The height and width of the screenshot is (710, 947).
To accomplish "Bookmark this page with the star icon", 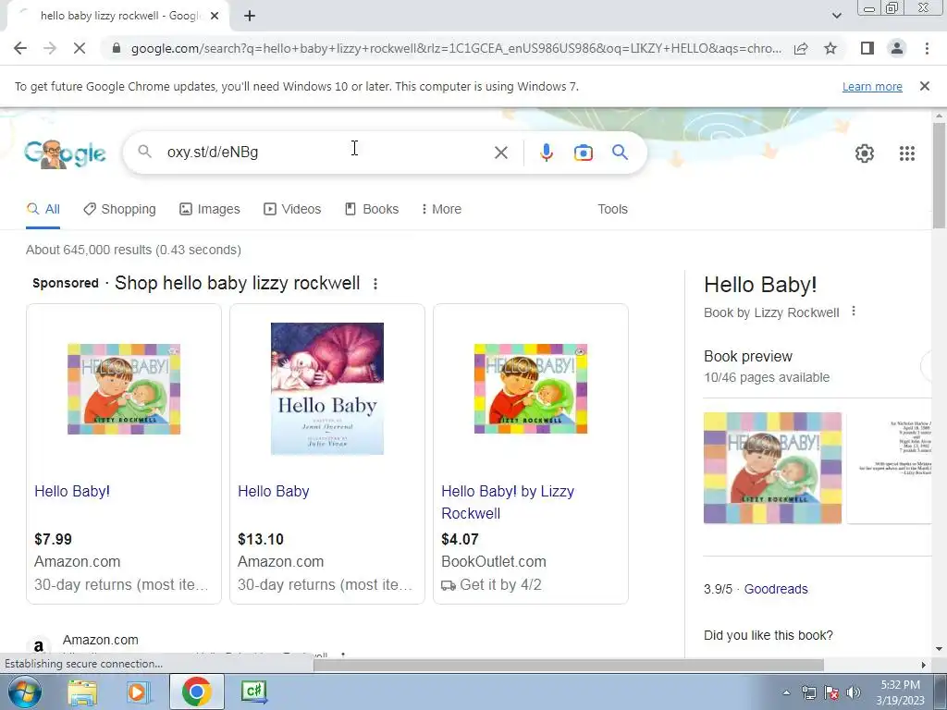I will 831,48.
